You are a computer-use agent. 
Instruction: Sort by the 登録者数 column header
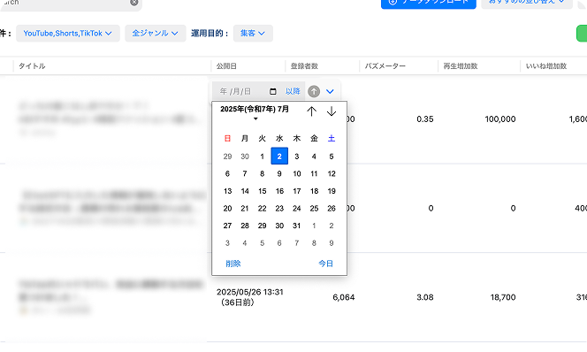(304, 66)
